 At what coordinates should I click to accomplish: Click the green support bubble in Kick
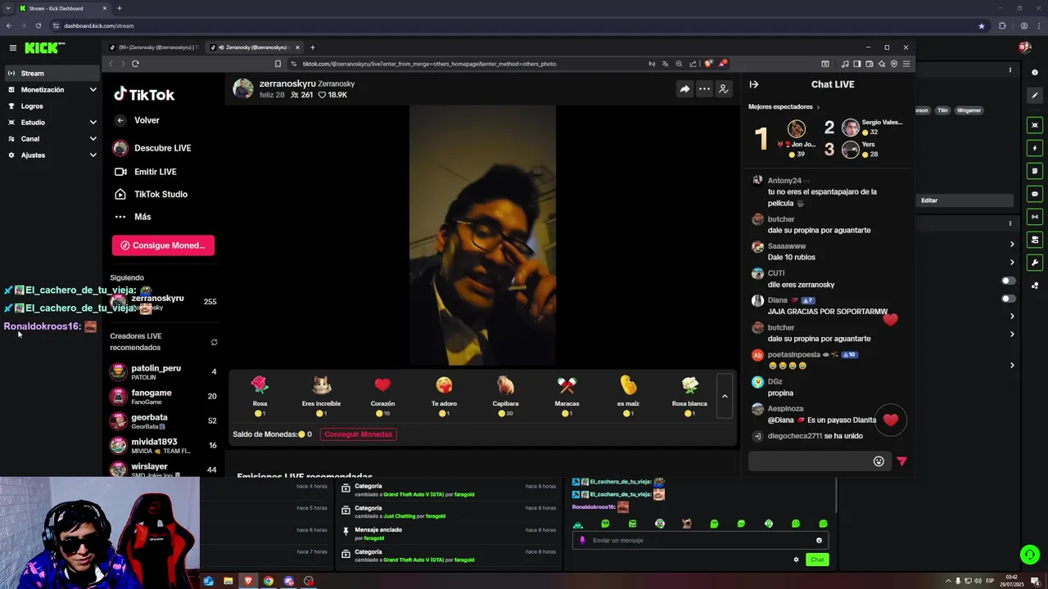pos(1030,555)
